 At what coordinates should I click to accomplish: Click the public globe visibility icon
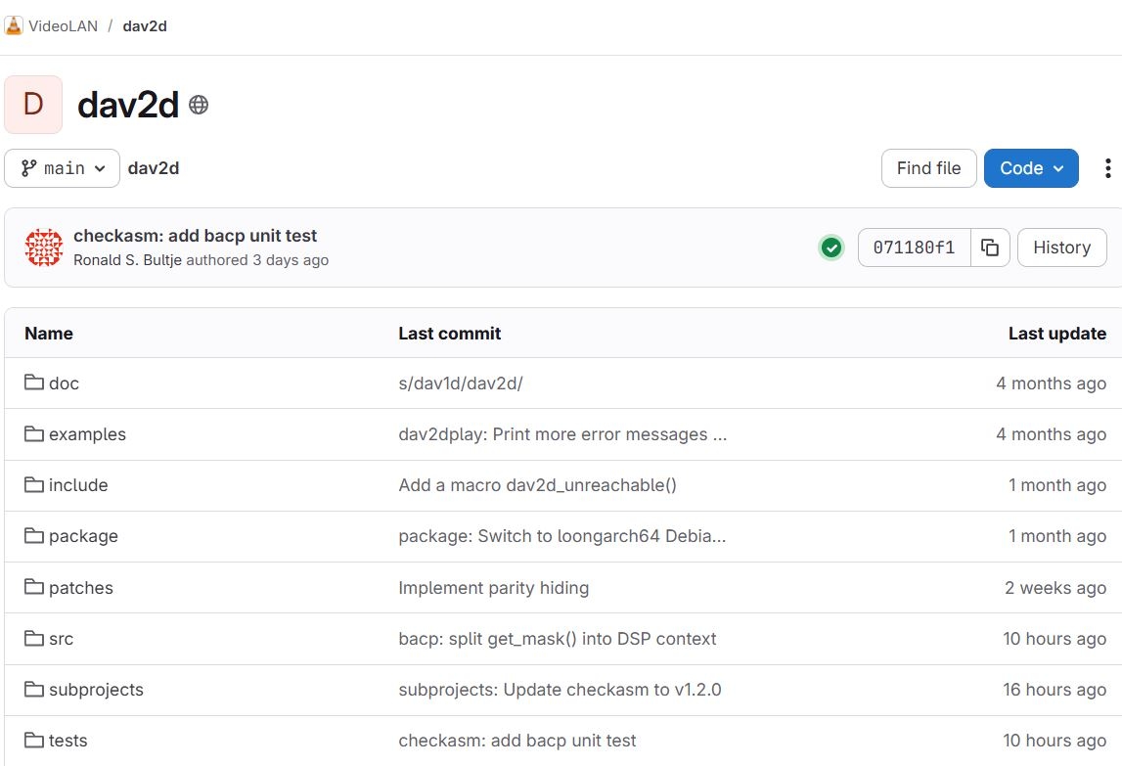point(199,106)
